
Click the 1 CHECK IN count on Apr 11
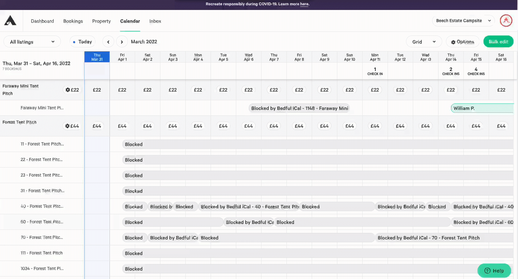375,71
